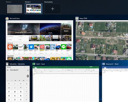Image resolution: width=128 pixels, height=102 pixels.
Task: Add a new desktop with the plus tile
Action: tap(53, 9)
